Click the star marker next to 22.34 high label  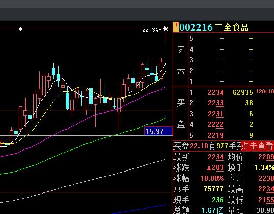pyautogui.click(x=166, y=29)
